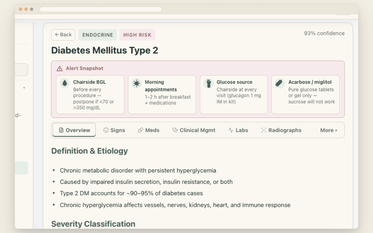Expand the More tabs dropdown
This screenshot has height=233, width=373.
tap(328, 130)
